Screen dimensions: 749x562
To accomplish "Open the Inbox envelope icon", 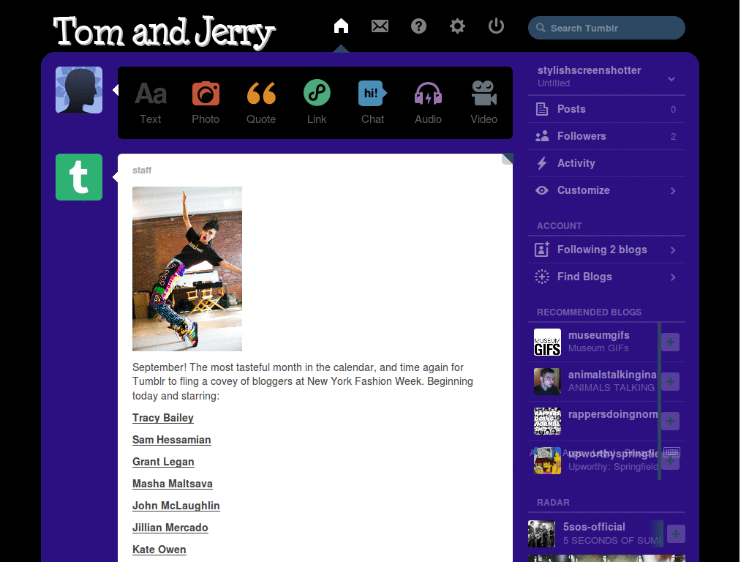I will tap(380, 26).
